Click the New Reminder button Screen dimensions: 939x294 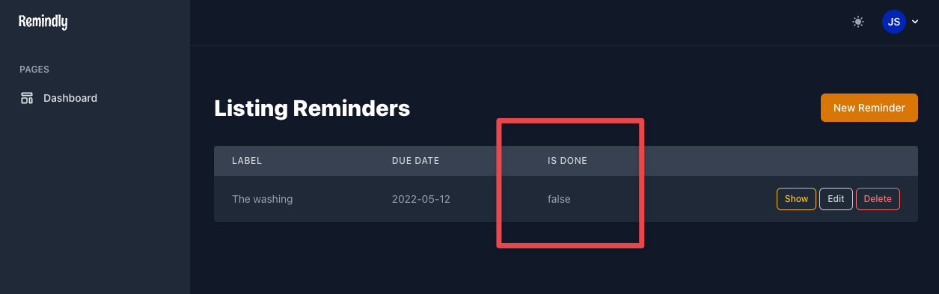click(869, 108)
